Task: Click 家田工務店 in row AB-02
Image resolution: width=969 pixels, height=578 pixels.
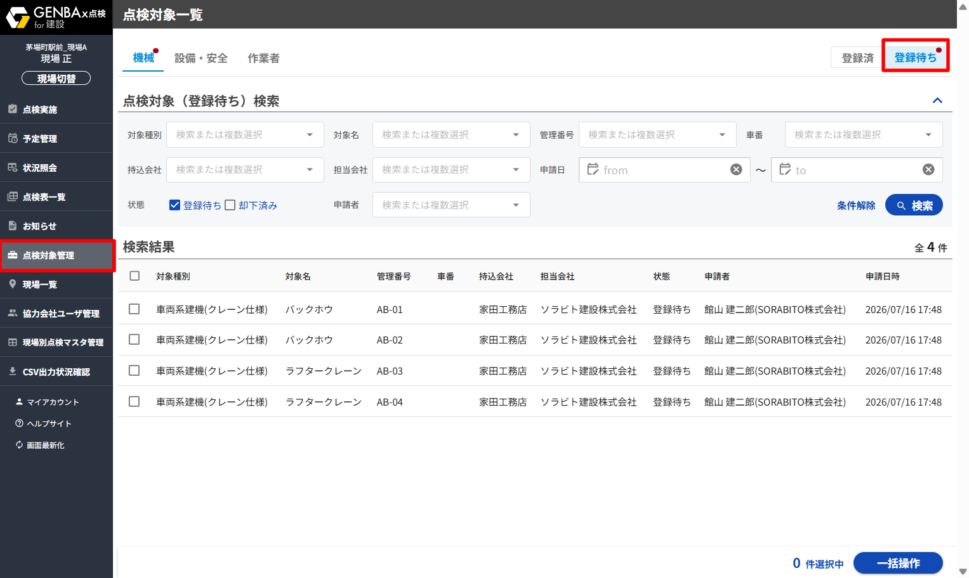Action: 503,340
